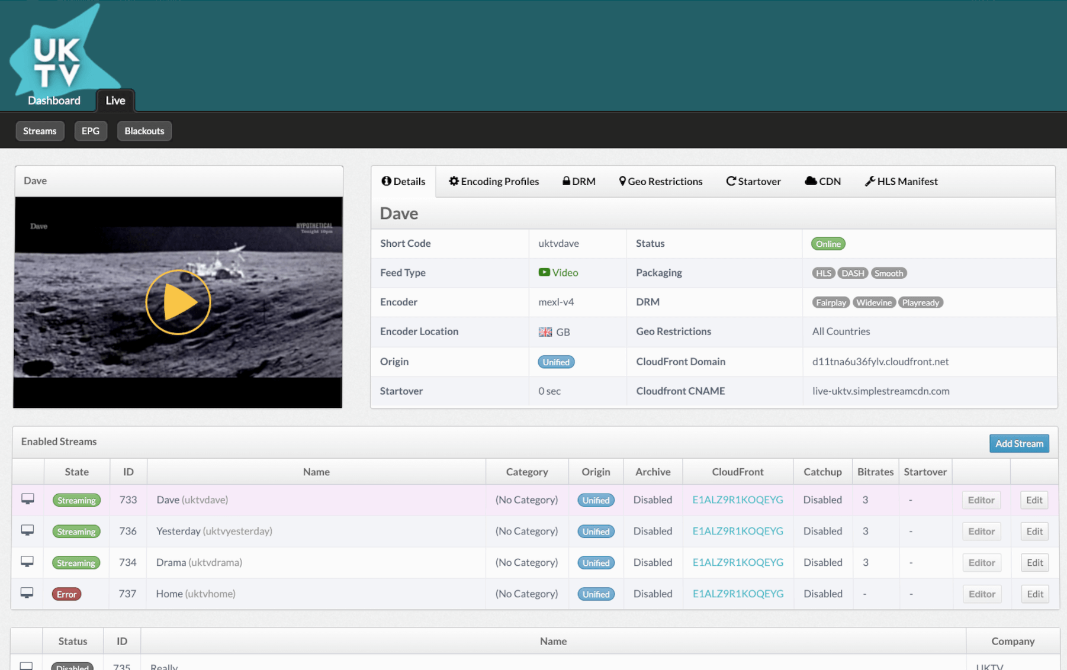Viewport: 1067px width, 670px height.
Task: Select the 'Dave (uktvdave)' stream name
Action: click(192, 500)
